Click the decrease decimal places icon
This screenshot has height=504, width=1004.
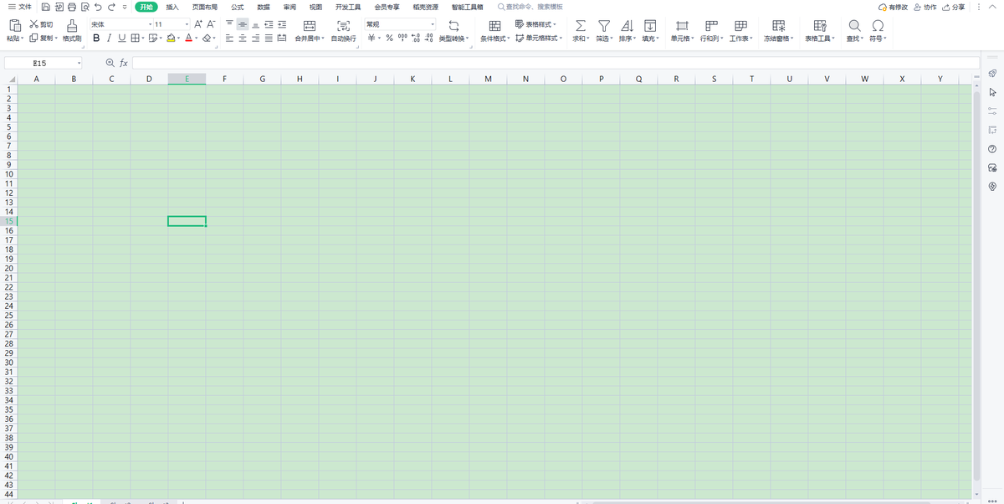pyautogui.click(x=429, y=39)
